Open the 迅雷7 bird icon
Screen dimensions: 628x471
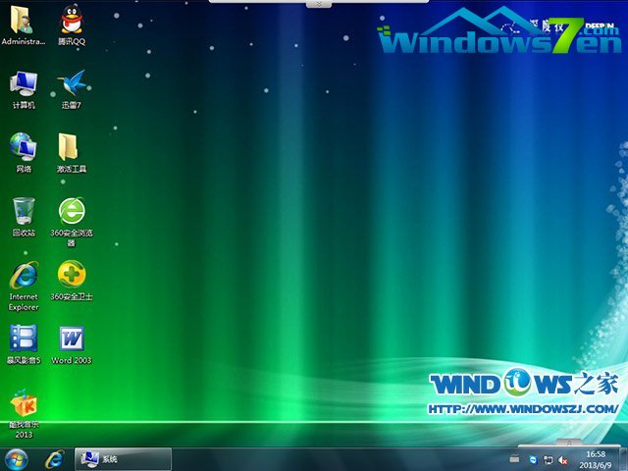[x=72, y=89]
